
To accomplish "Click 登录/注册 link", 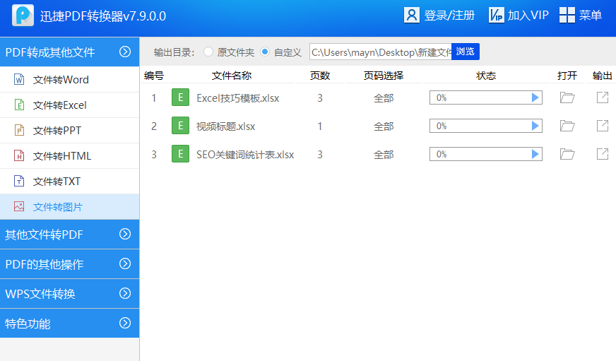I will pyautogui.click(x=449, y=16).
